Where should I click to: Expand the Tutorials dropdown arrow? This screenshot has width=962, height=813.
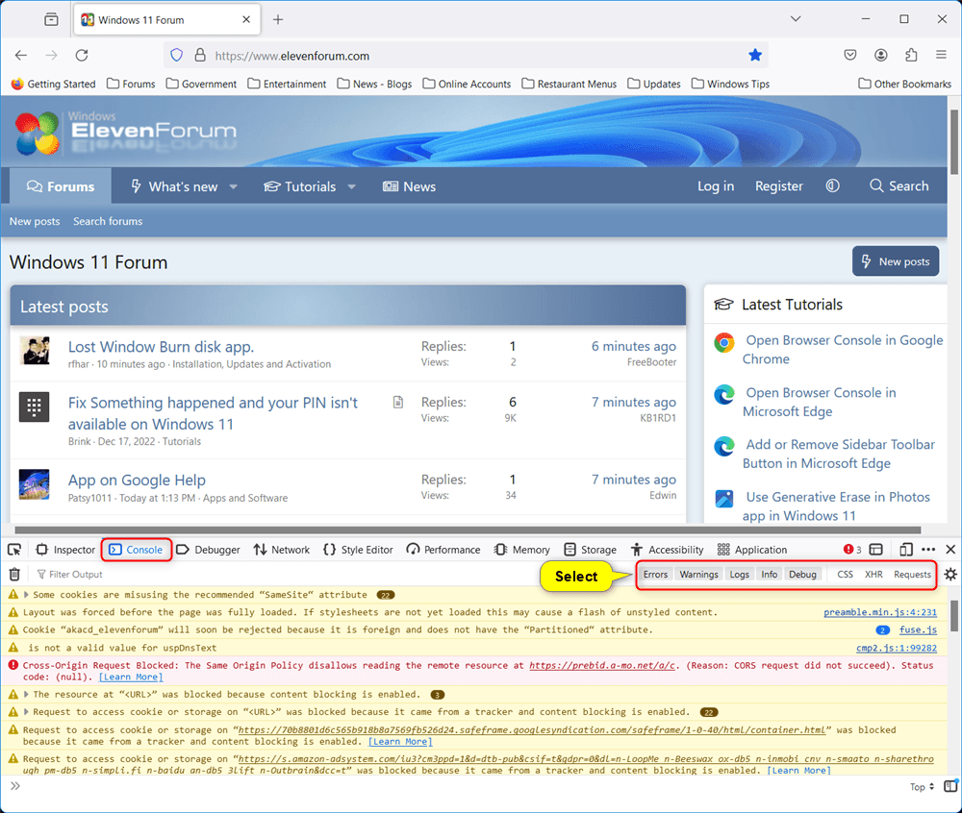[351, 186]
